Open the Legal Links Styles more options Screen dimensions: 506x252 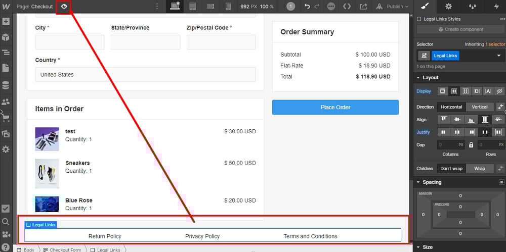click(502, 19)
